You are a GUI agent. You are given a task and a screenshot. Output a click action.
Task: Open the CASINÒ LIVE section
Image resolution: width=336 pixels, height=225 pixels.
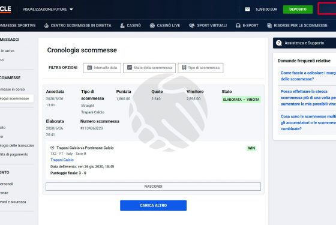[169, 25]
